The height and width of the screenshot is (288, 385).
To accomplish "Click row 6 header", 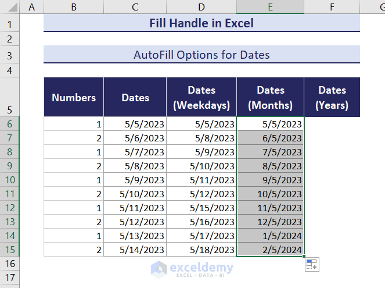I will click(10, 124).
